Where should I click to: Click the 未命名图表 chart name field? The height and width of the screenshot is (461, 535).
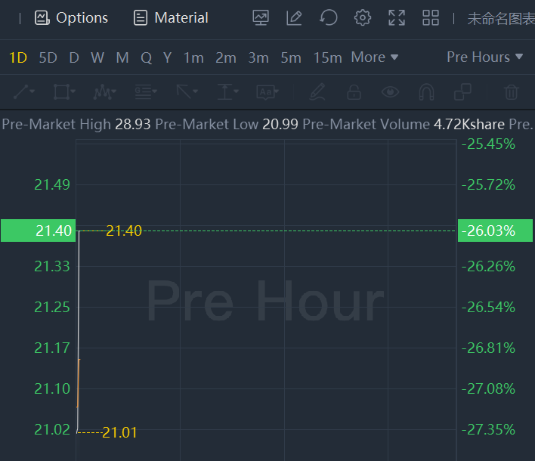[x=500, y=19]
